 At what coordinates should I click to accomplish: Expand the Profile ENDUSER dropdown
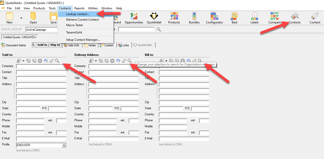(x=64, y=145)
